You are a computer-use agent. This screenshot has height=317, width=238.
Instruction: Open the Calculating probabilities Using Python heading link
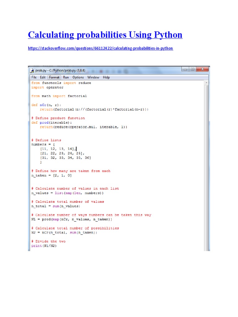coord(105,35)
